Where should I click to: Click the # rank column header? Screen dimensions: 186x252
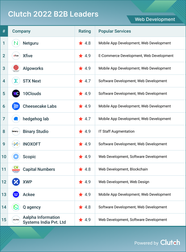click(4, 31)
